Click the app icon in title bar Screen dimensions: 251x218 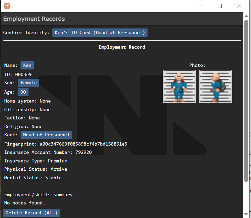pos(7,6)
